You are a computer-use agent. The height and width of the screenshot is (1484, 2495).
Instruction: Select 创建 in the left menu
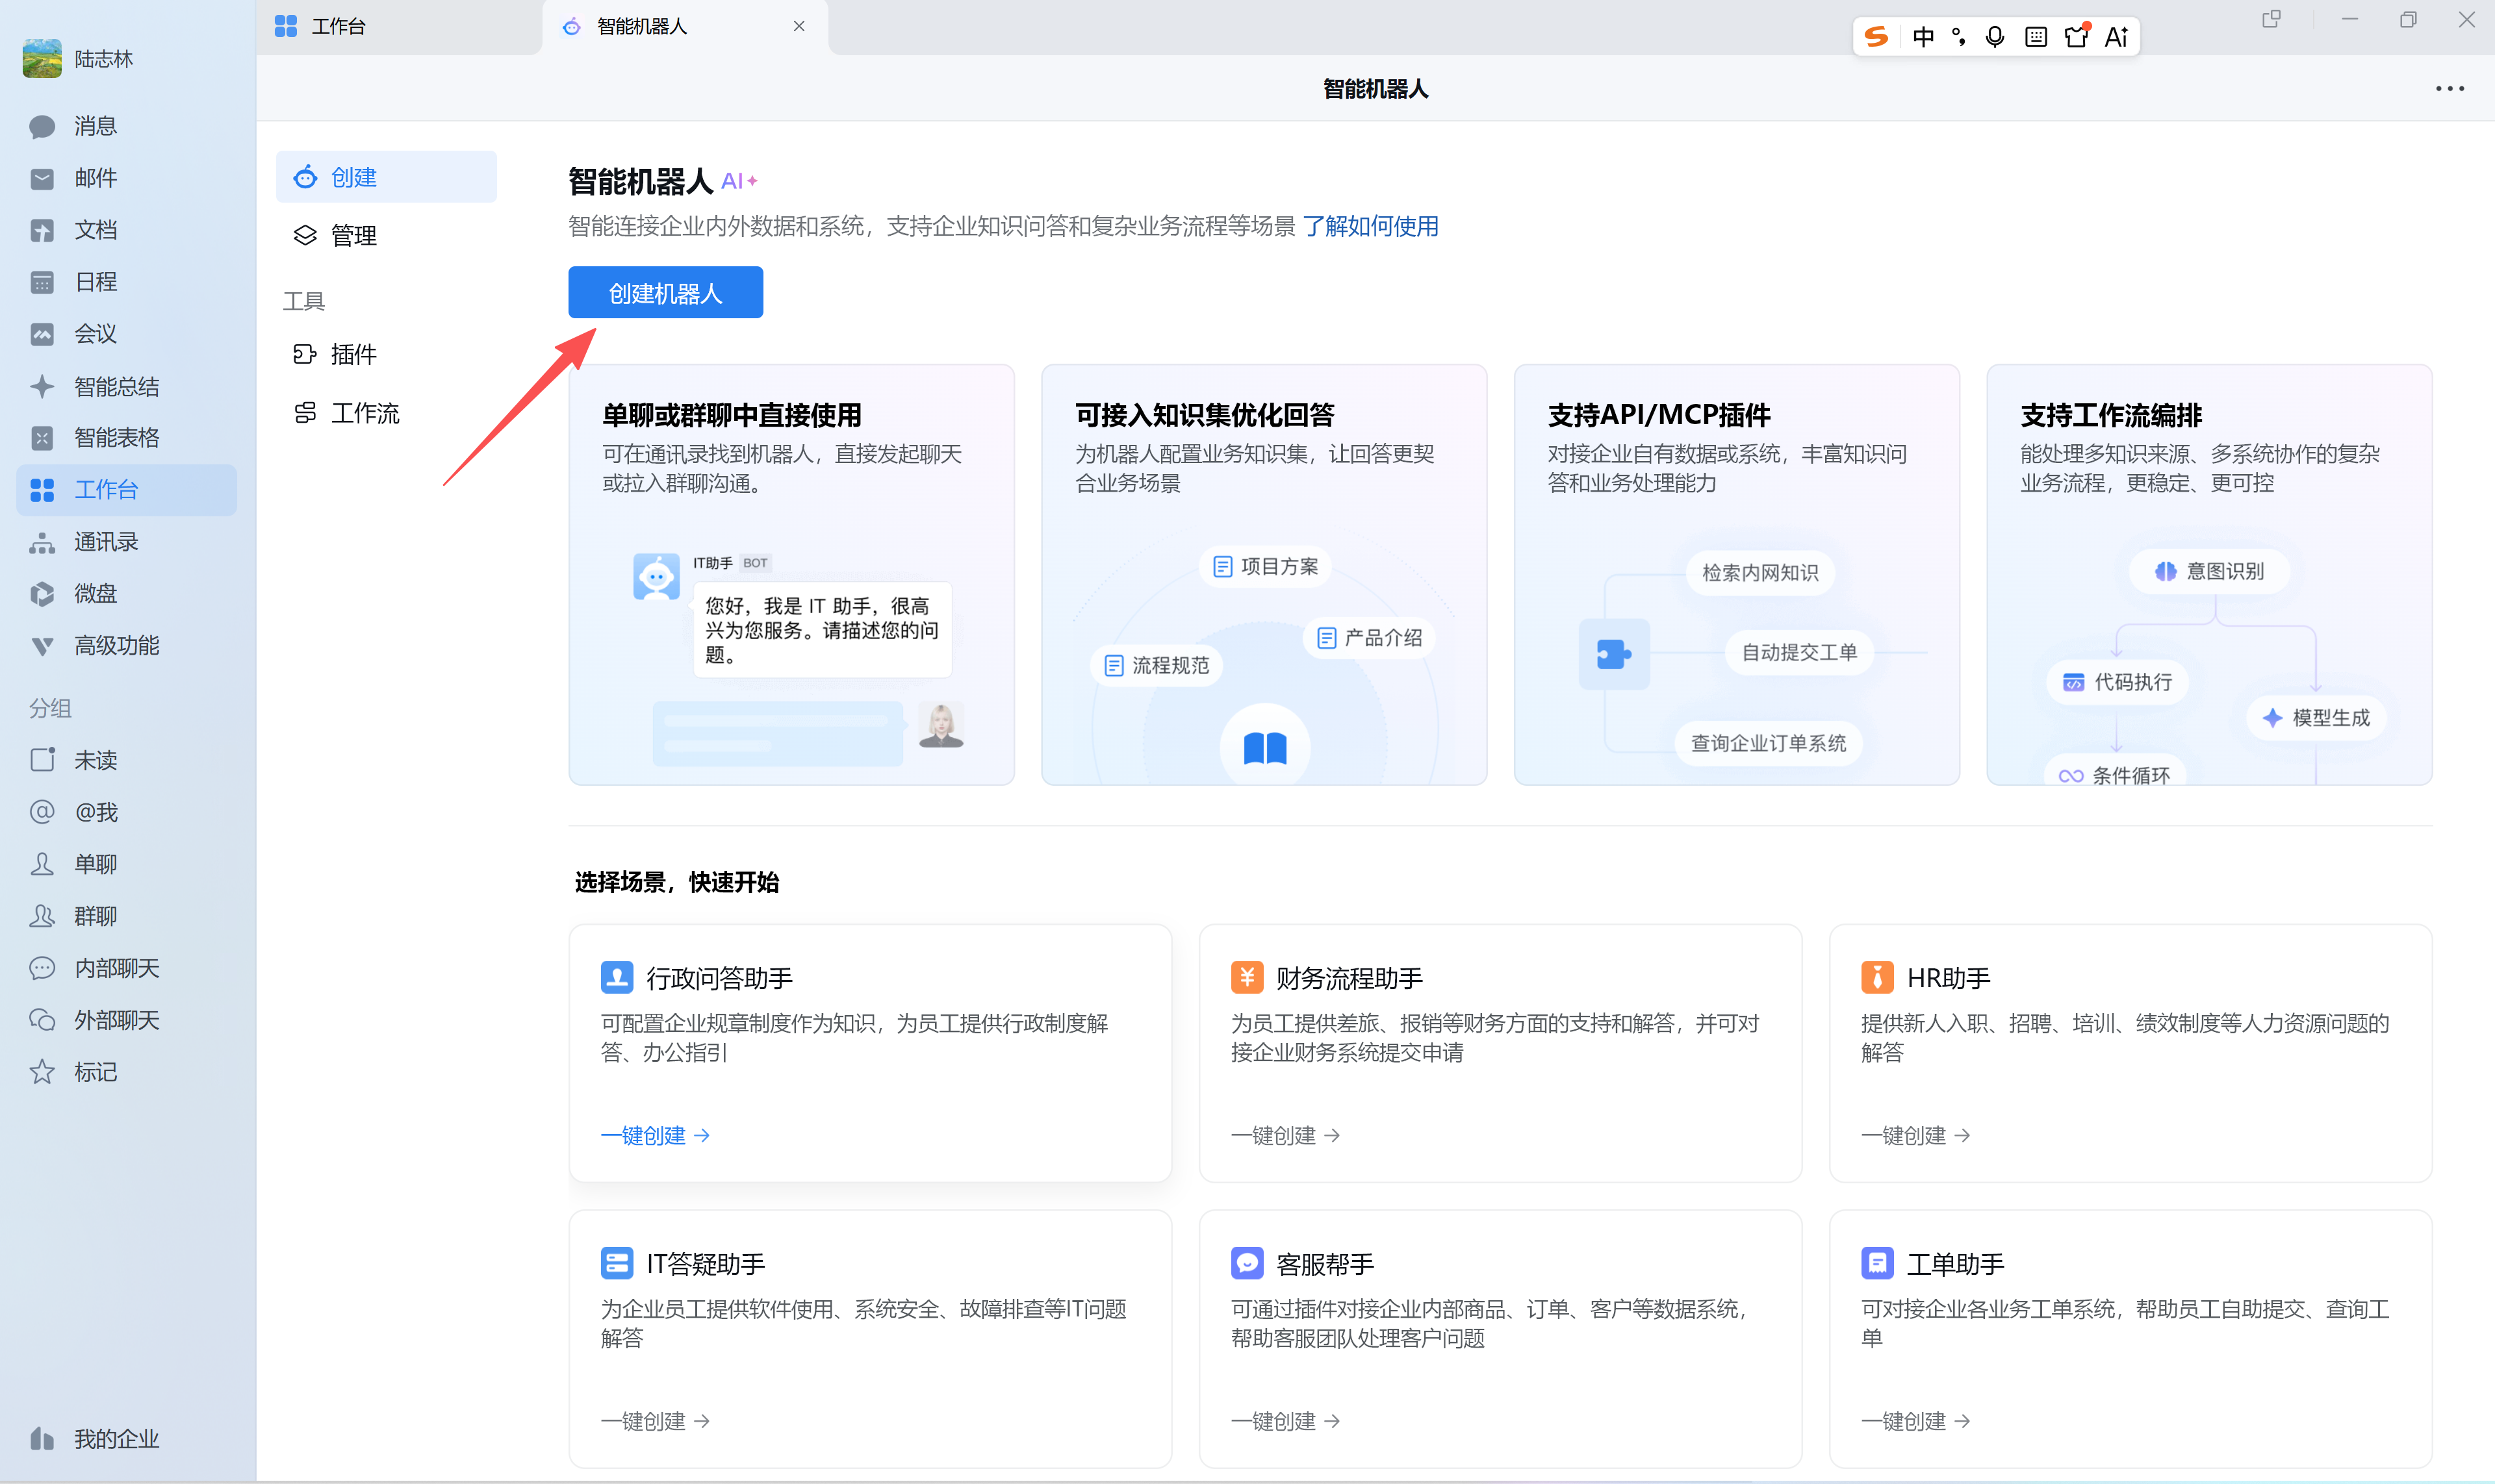click(x=386, y=177)
